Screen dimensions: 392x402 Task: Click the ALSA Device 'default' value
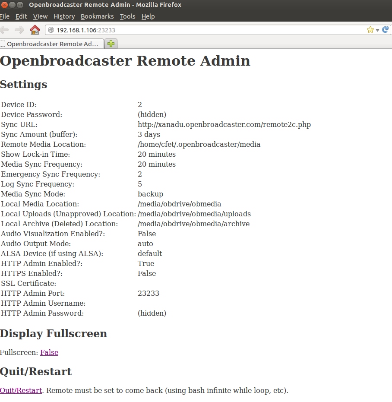pyautogui.click(x=150, y=253)
